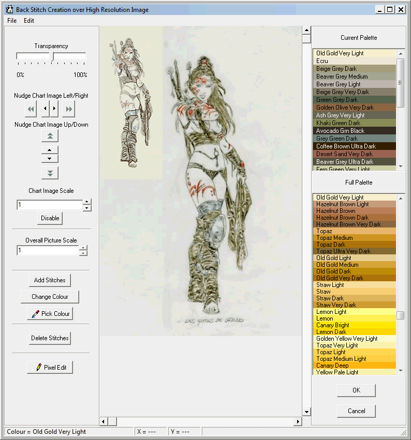Nudge chart image down by large step

click(x=50, y=173)
